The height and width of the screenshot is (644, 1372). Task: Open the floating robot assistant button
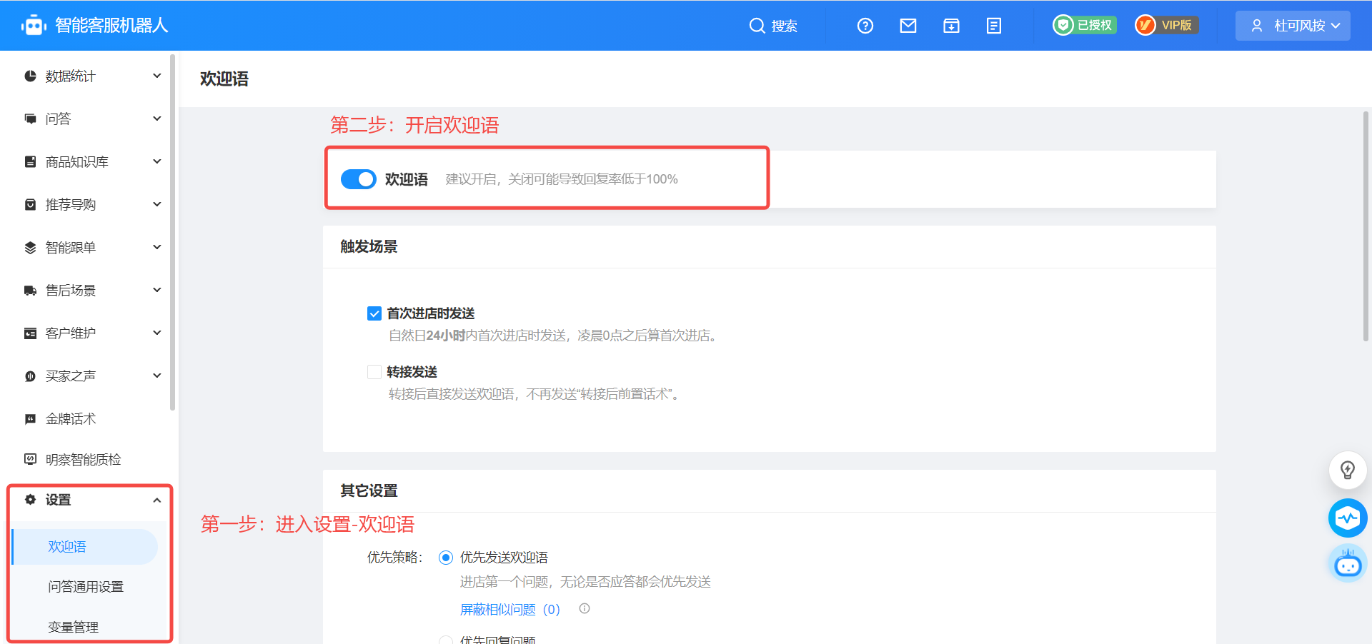point(1348,564)
